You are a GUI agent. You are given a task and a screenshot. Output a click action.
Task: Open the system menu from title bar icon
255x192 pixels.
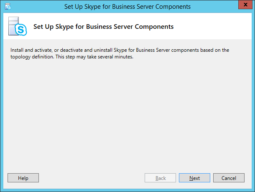click(x=8, y=7)
